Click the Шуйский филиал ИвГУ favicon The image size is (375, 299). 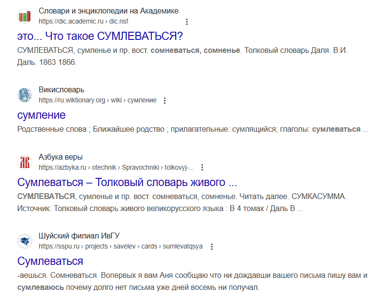[x=24, y=241]
